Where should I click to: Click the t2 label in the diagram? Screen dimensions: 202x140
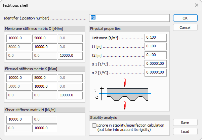[x=96, y=97]
